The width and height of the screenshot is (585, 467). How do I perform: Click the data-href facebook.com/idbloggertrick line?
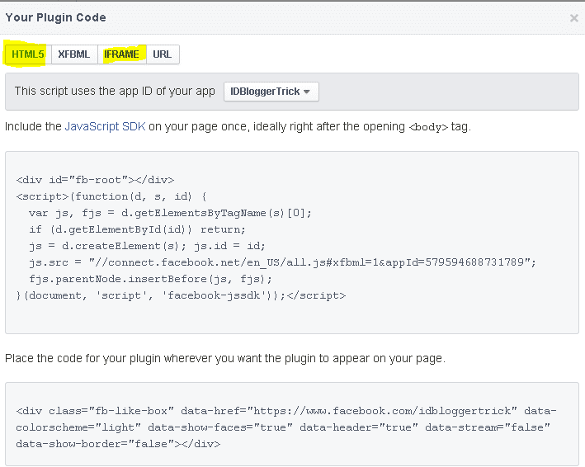coord(286,411)
